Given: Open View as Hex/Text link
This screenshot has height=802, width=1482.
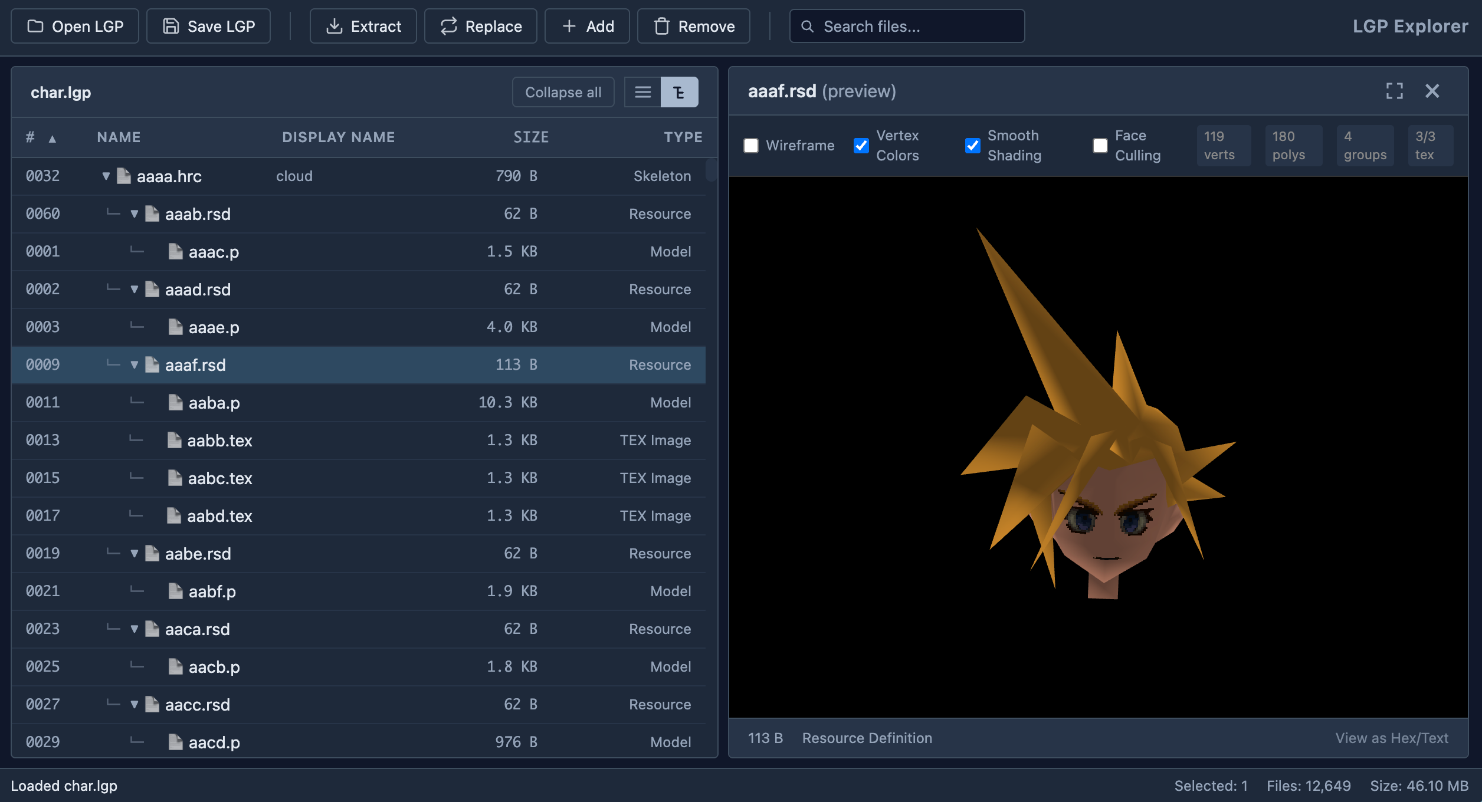Looking at the screenshot, I should coord(1391,738).
